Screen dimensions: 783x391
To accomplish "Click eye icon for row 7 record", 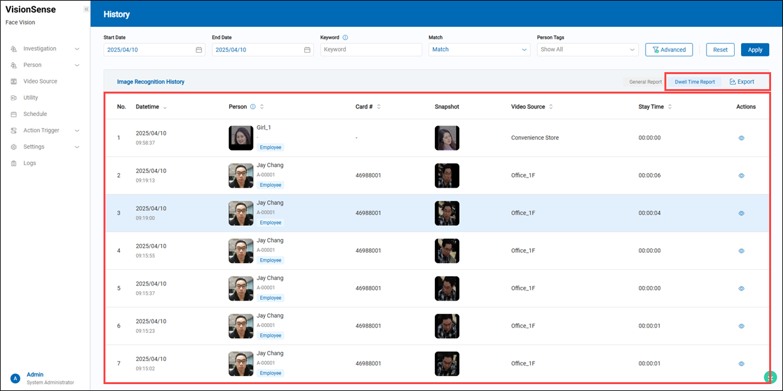I will 741,363.
